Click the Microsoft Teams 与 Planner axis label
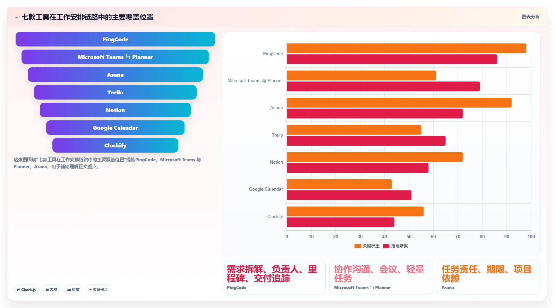This screenshot has width=554, height=308. [x=255, y=80]
